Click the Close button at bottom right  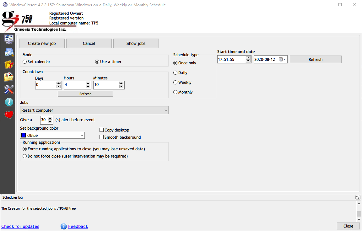348,226
